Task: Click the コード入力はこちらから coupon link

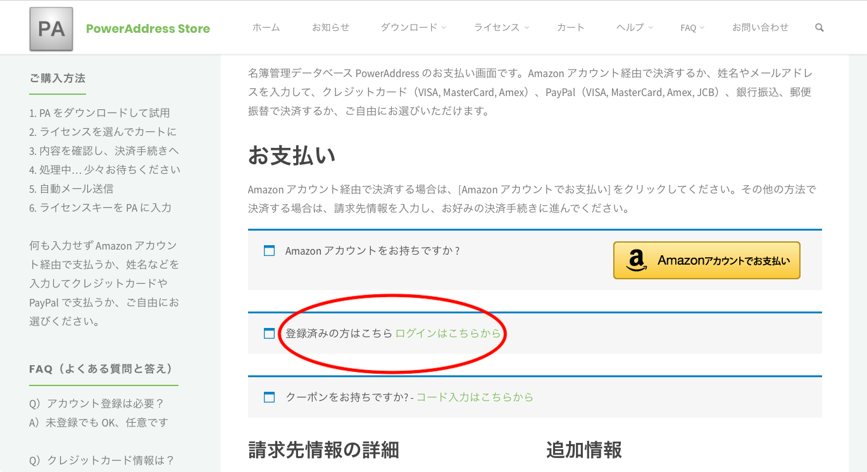Action: [475, 397]
